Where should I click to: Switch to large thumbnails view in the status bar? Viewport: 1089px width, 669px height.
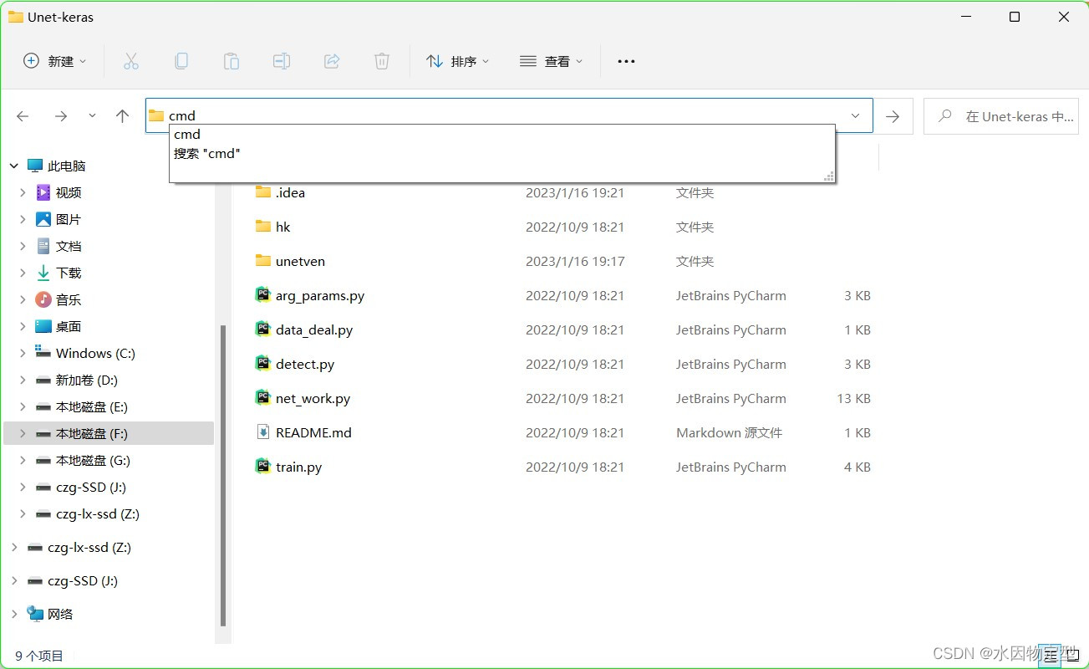(1072, 656)
